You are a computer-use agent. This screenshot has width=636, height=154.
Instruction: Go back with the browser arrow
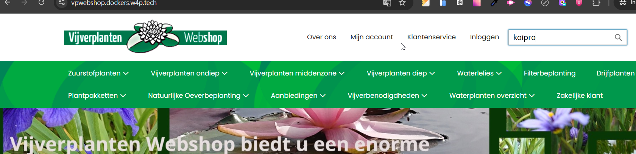(x=8, y=3)
